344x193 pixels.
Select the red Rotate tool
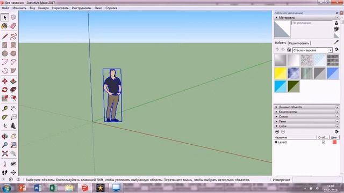click(x=5, y=90)
